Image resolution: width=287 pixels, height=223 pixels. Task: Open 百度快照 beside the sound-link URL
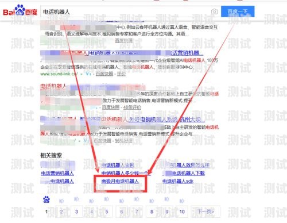tap(104, 74)
